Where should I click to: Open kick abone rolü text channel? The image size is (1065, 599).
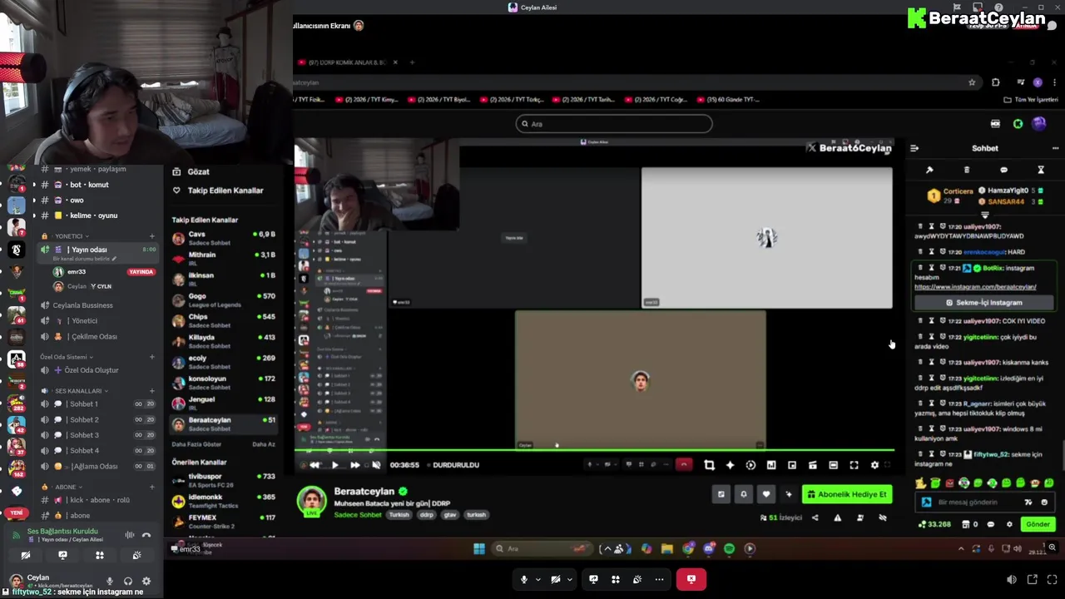click(x=99, y=500)
